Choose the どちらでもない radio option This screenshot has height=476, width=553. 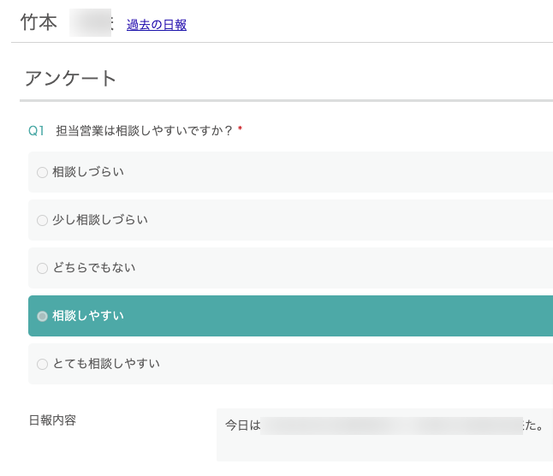point(42,268)
